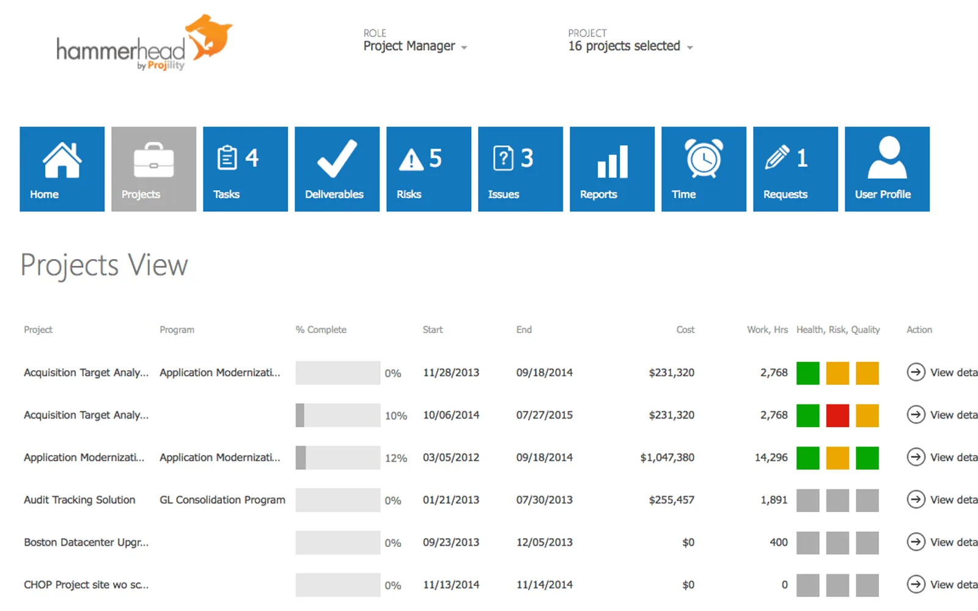Click red risk swatch in 10% row

pos(837,415)
